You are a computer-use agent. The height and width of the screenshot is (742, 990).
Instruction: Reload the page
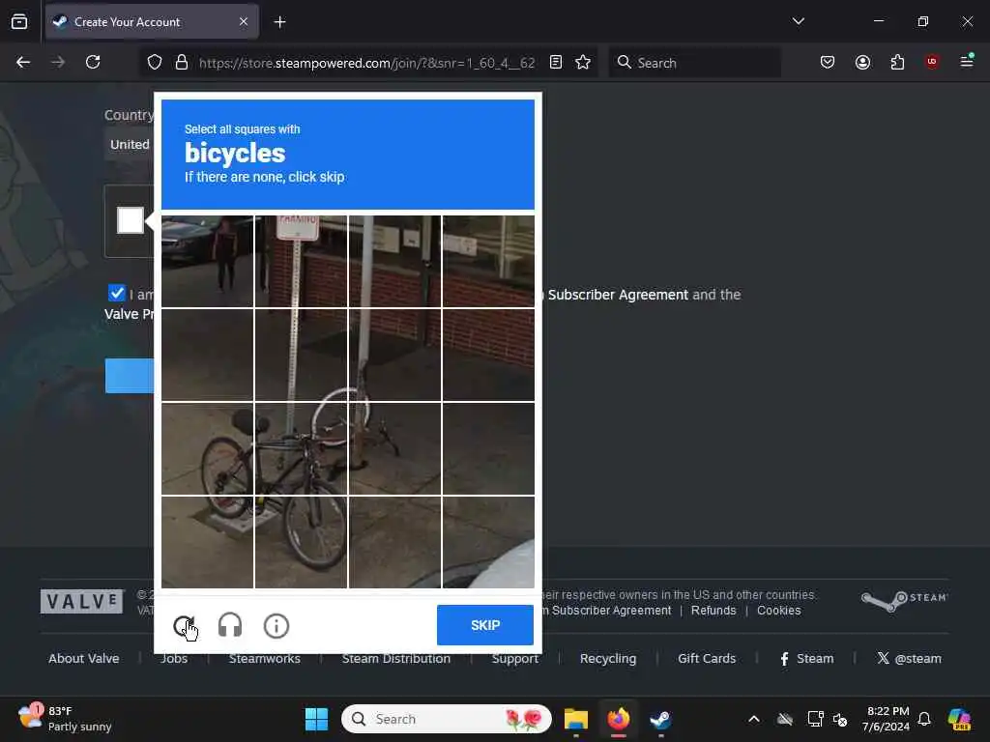(x=93, y=62)
